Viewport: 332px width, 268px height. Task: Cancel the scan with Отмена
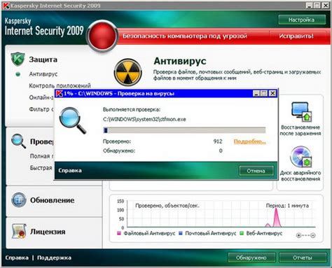click(256, 171)
